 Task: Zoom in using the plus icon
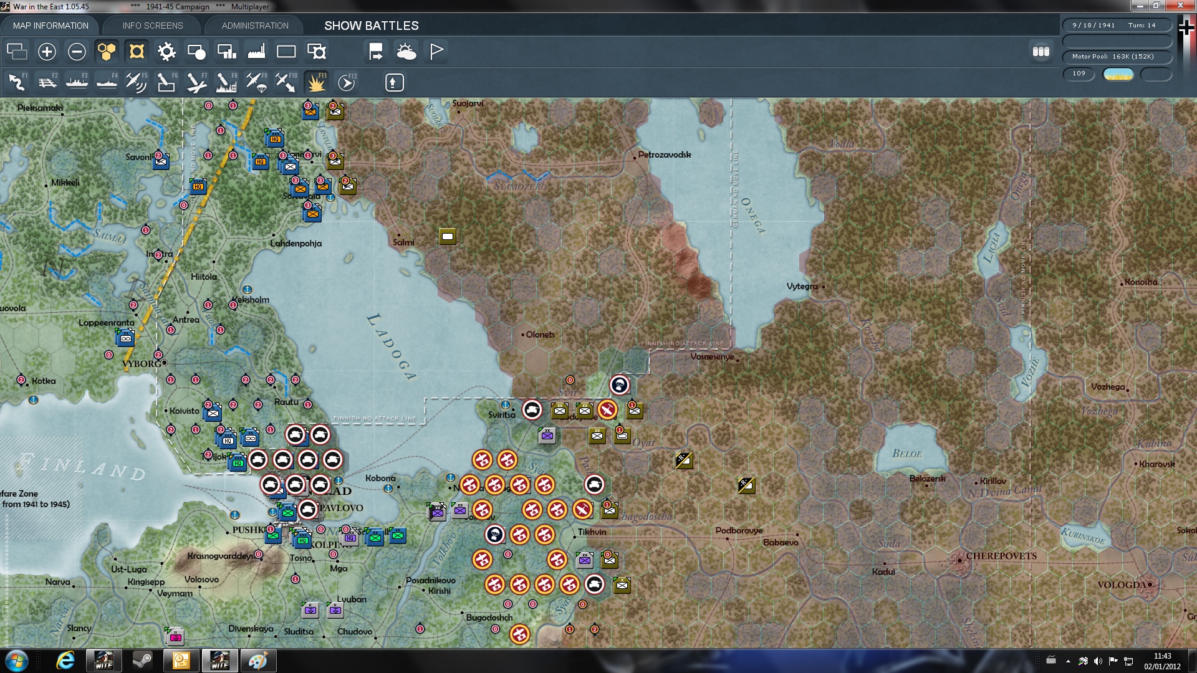(47, 51)
